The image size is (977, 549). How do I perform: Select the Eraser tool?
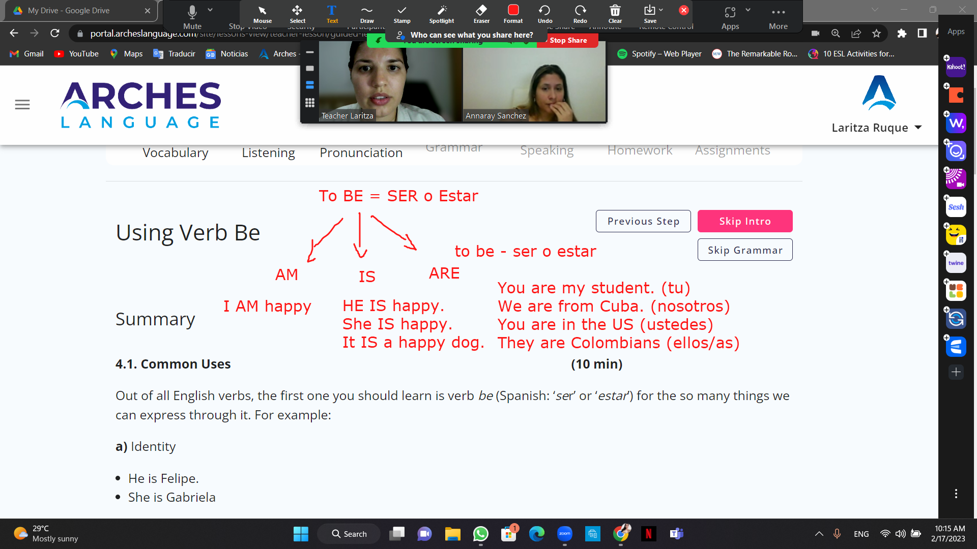click(481, 14)
